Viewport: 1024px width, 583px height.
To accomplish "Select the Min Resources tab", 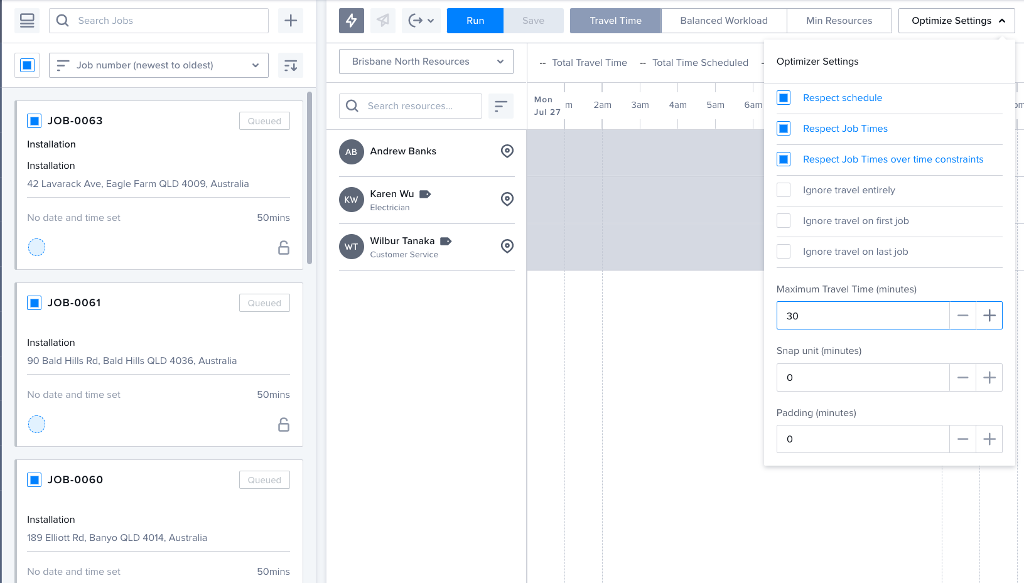I will (839, 21).
